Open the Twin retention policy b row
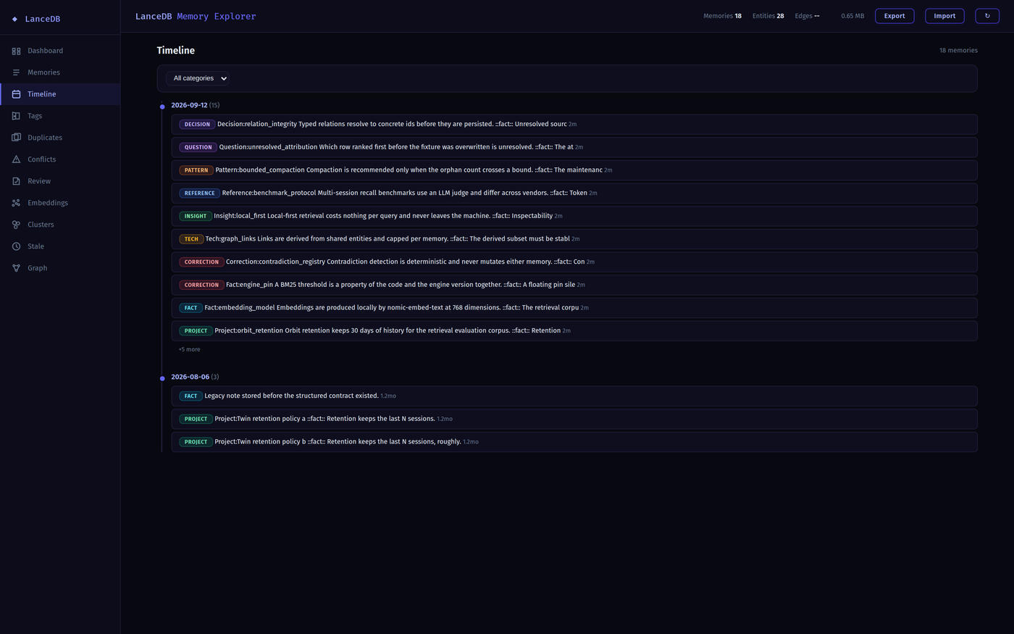Image resolution: width=1014 pixels, height=634 pixels. [x=574, y=442]
